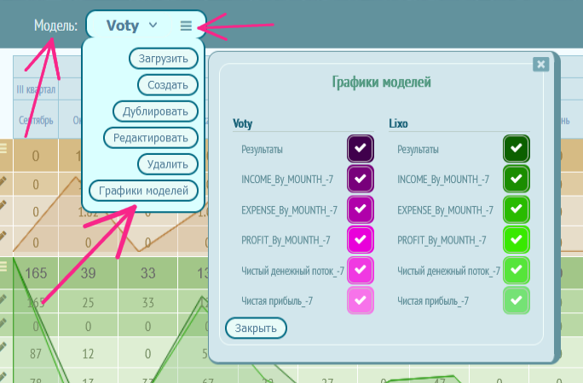Toggle Voty Чистая прибыль_-7 checkbox
This screenshot has width=583, height=383.
tap(360, 300)
